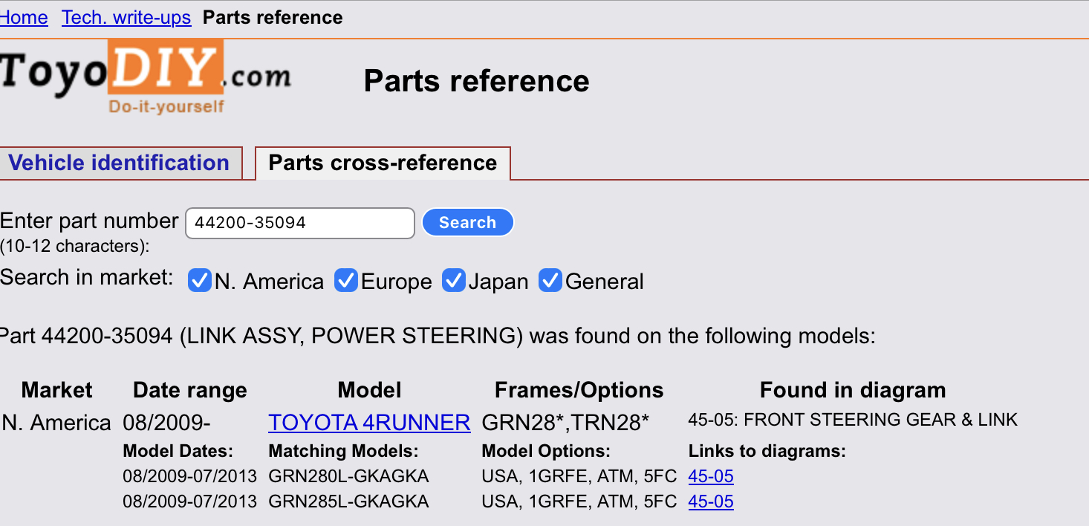The height and width of the screenshot is (526, 1089).
Task: Click the Parts reference page heading
Action: pyautogui.click(x=476, y=81)
